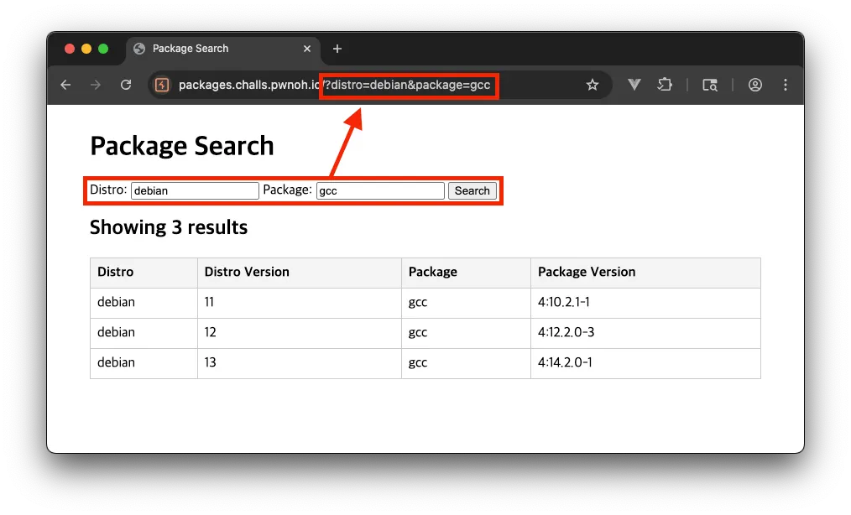Image resolution: width=851 pixels, height=515 pixels.
Task: Click the browser back arrow
Action: click(x=65, y=85)
